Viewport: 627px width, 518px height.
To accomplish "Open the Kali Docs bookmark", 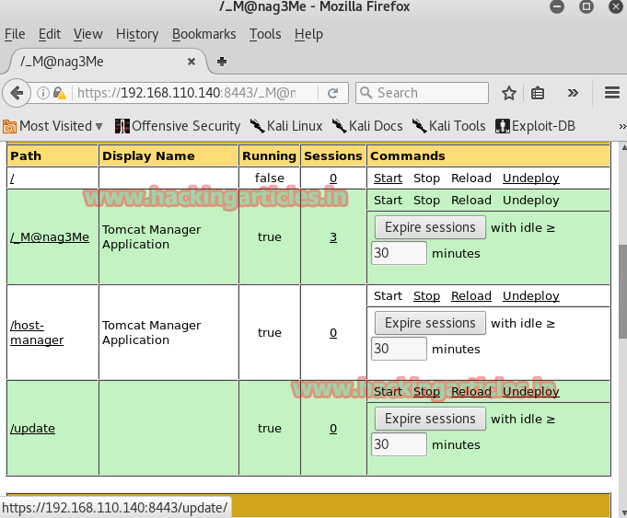I will [x=367, y=126].
